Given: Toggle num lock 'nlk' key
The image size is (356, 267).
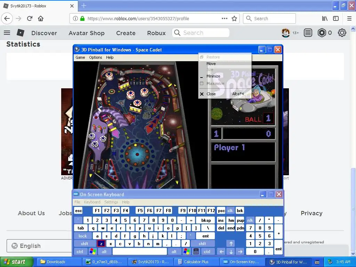Looking at the screenshot, I should tap(250, 220).
